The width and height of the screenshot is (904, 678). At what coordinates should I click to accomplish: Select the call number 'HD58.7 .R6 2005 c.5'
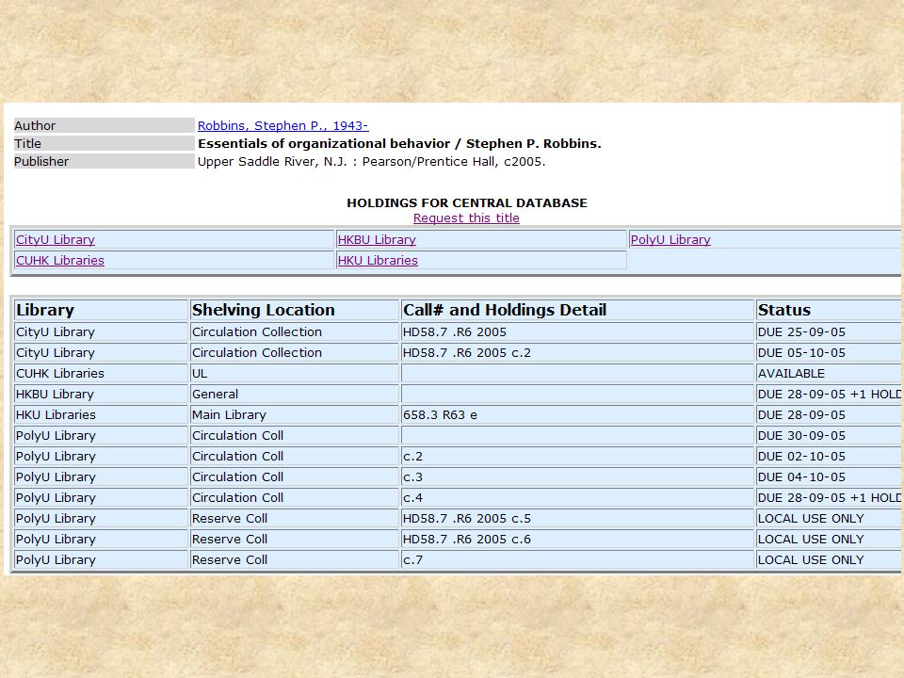[x=467, y=519]
